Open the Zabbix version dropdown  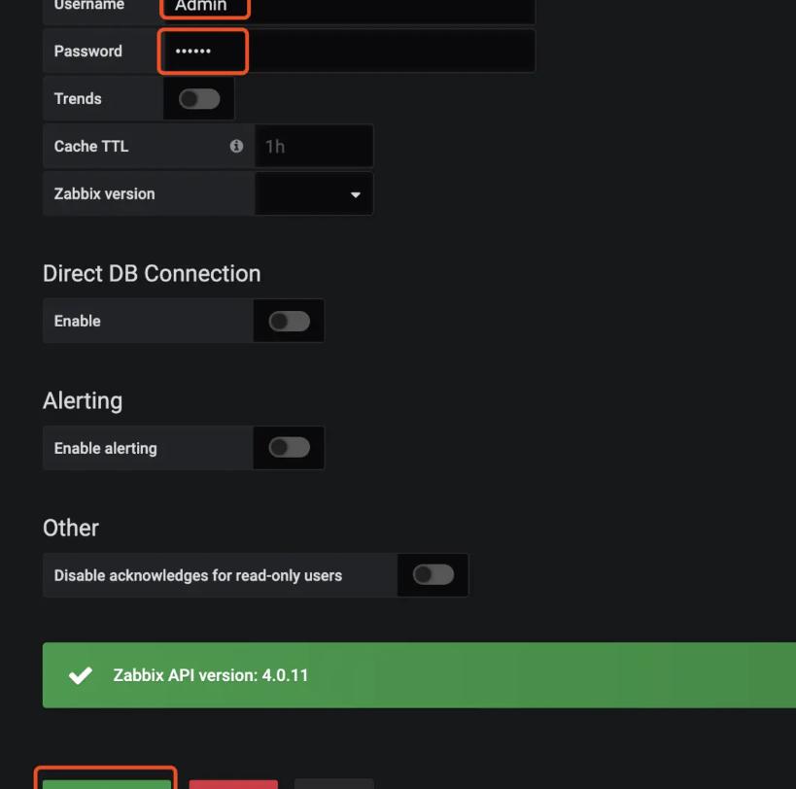[314, 193]
